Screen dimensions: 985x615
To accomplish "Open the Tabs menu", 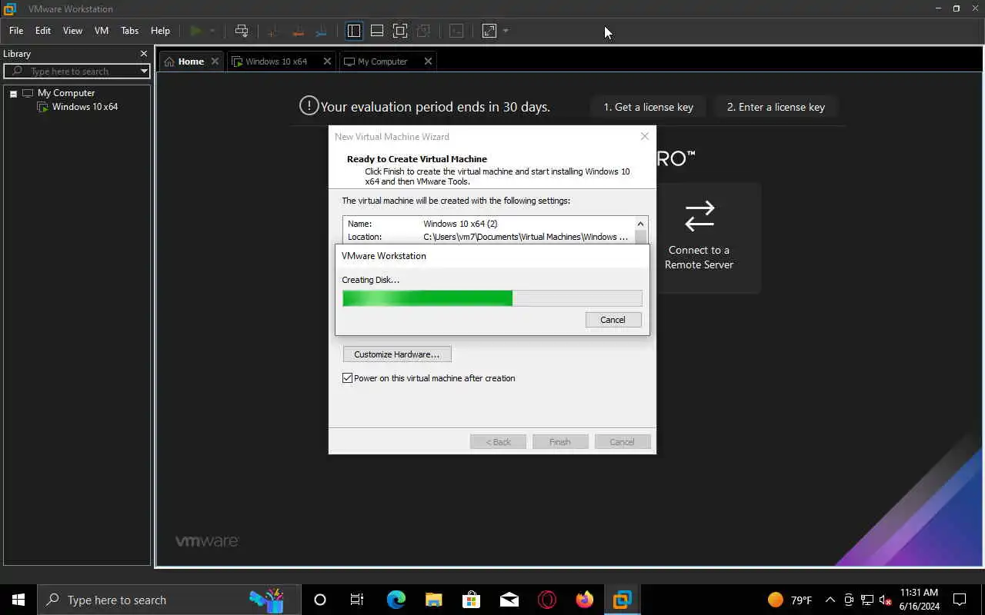I will click(x=130, y=31).
